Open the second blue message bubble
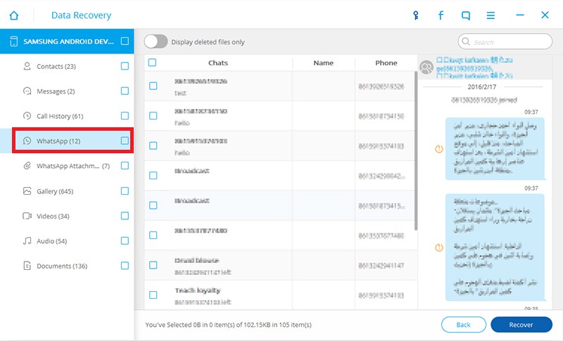This screenshot has height=341, width=563. pos(495,247)
